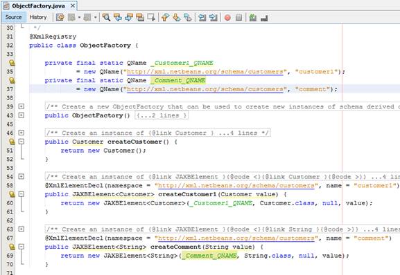
Task: Jump to Next Bookmark icon
Action: point(176,17)
